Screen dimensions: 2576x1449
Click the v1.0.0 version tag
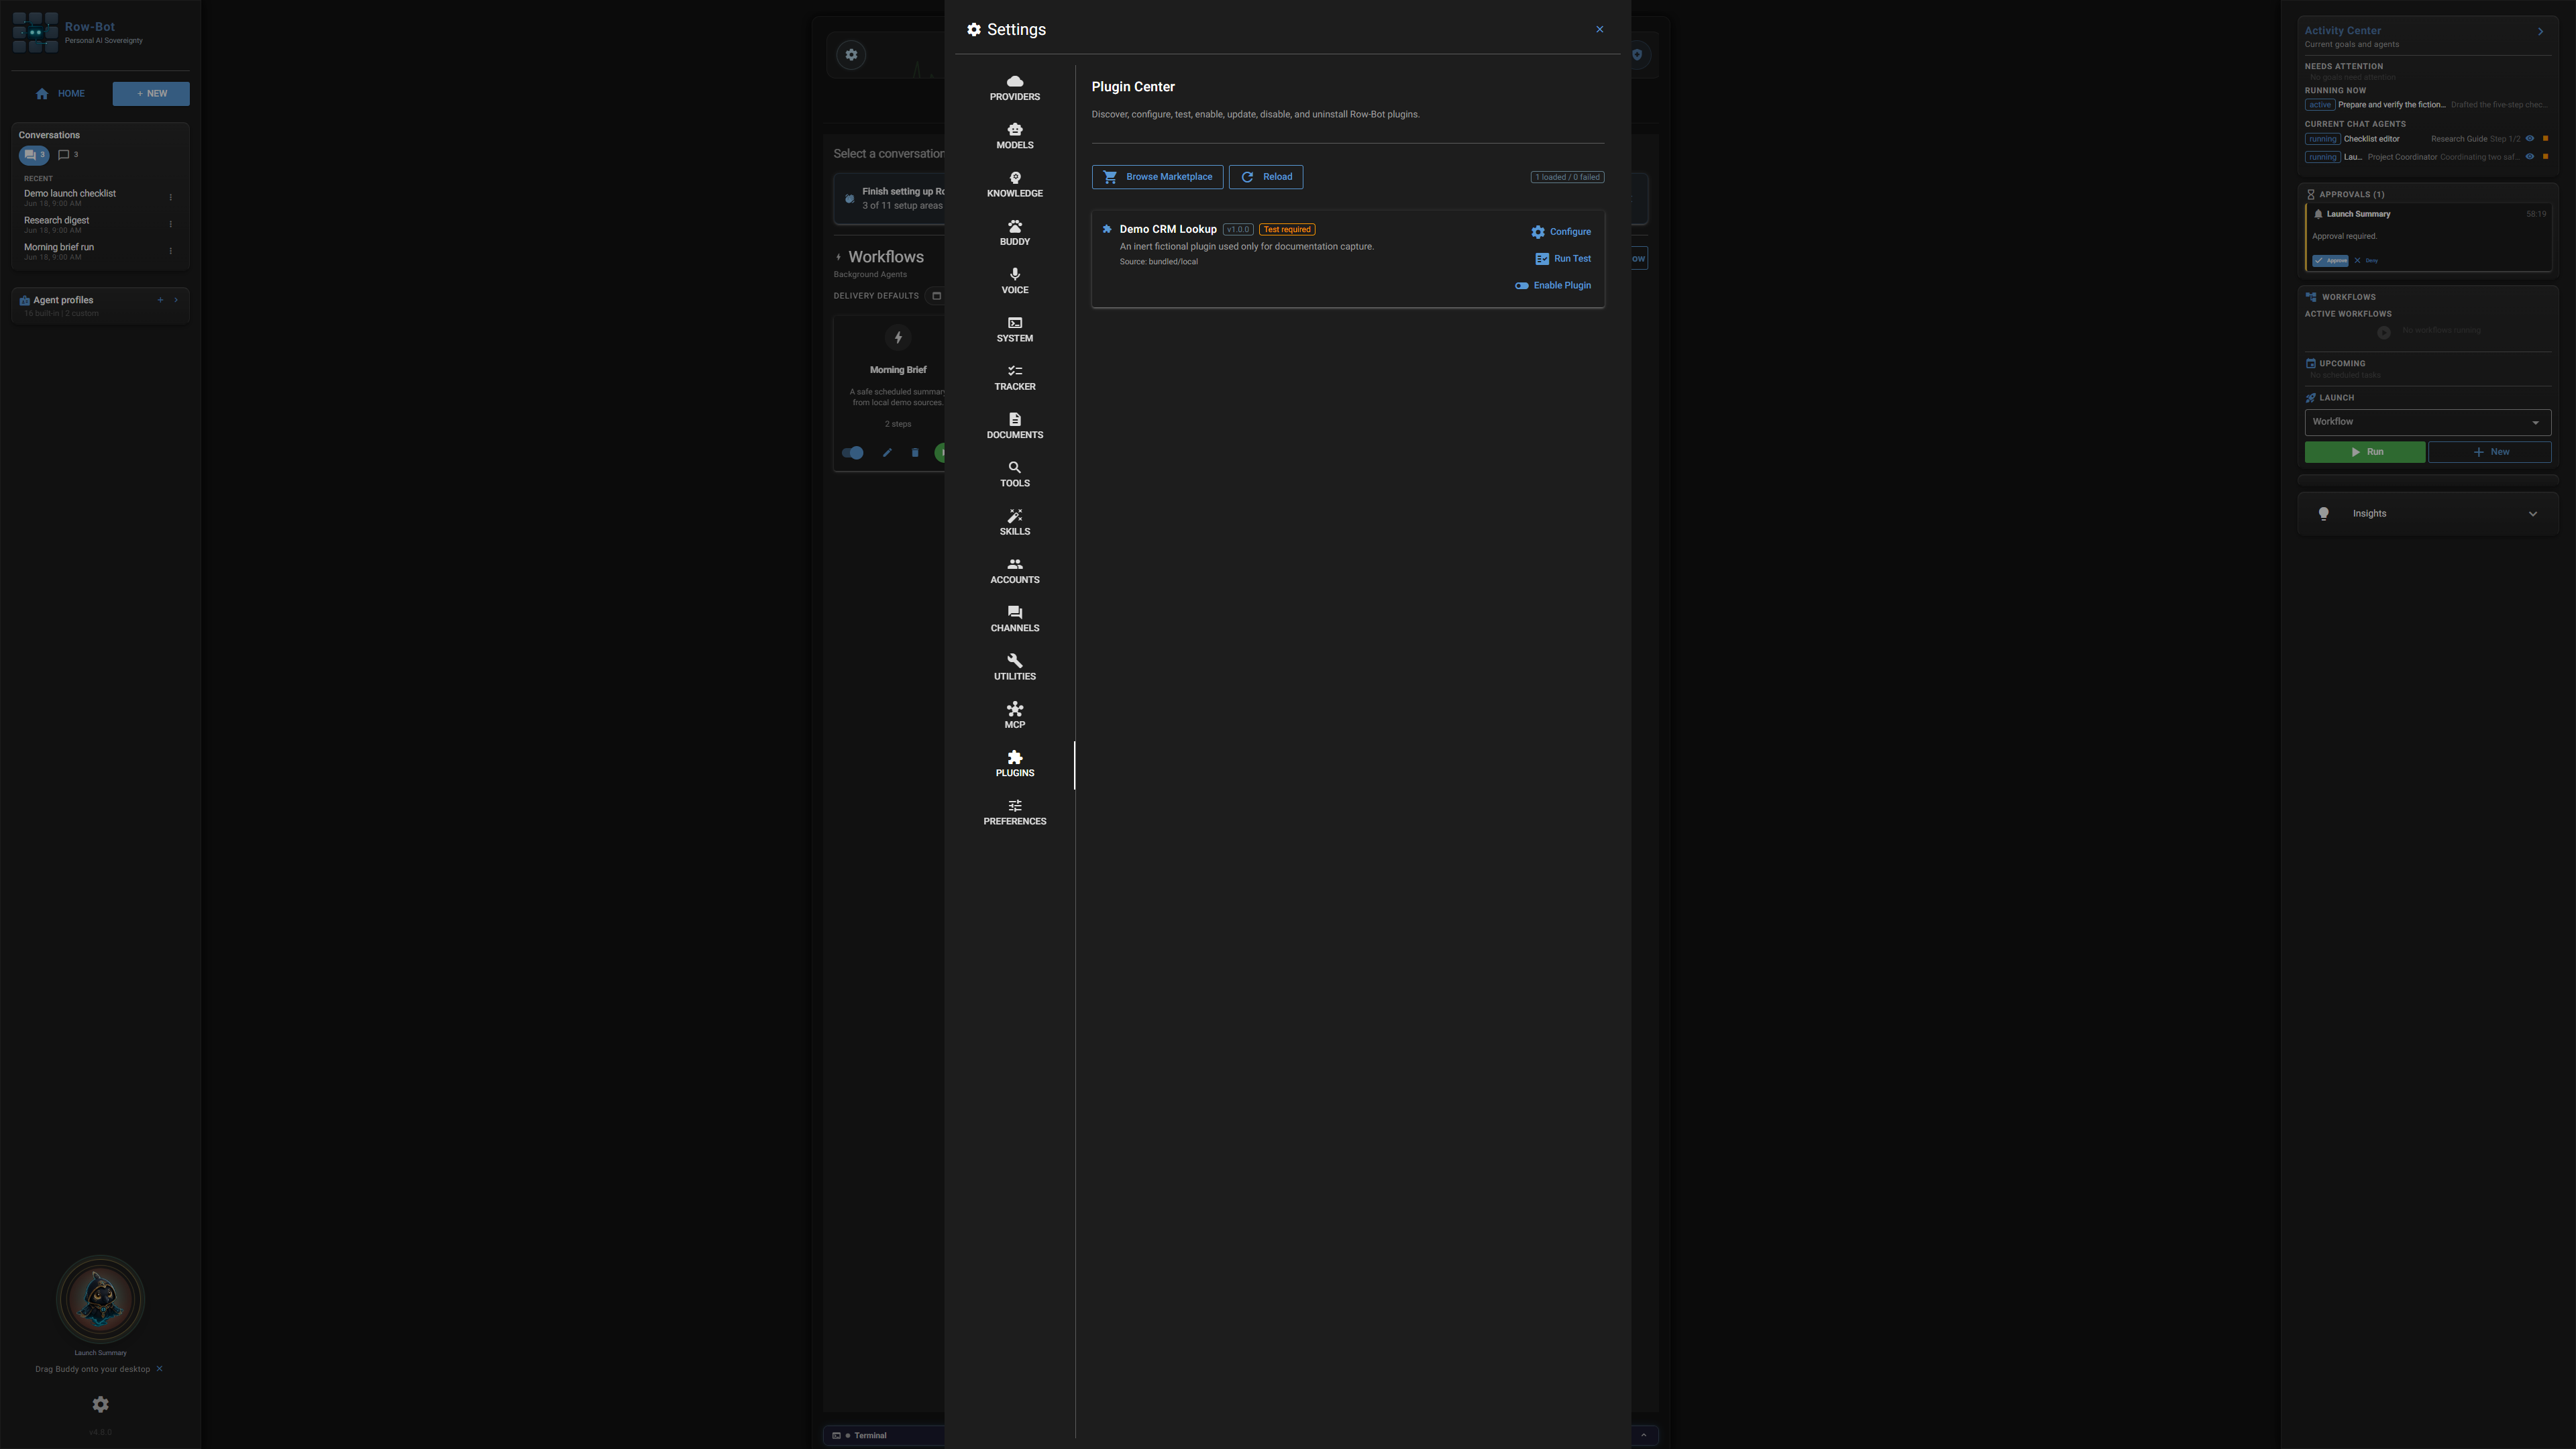1238,230
